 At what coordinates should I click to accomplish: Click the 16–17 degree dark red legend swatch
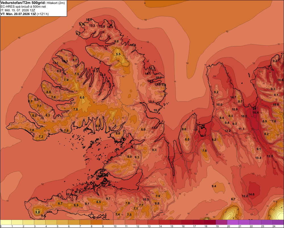tap(187, 222)
